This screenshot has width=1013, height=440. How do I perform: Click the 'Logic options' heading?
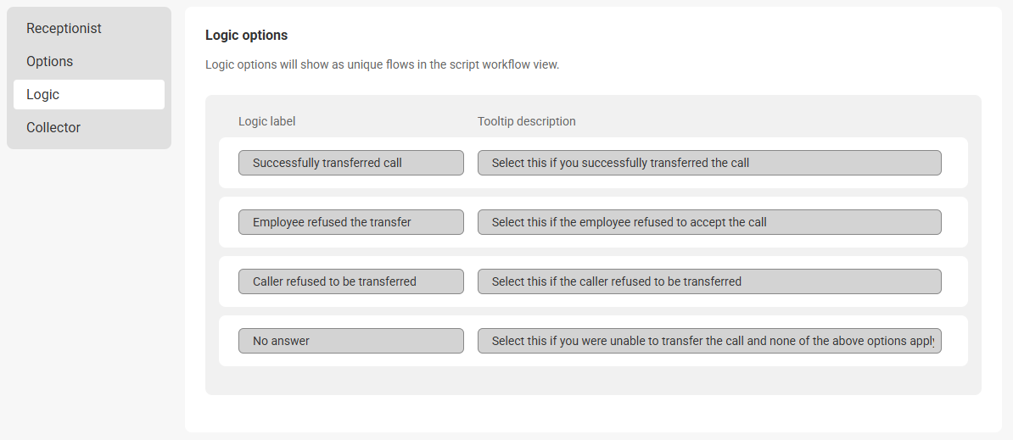[246, 36]
